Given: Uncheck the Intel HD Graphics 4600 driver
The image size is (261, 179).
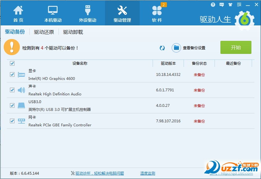Looking at the screenshot, I should (x=12, y=75).
